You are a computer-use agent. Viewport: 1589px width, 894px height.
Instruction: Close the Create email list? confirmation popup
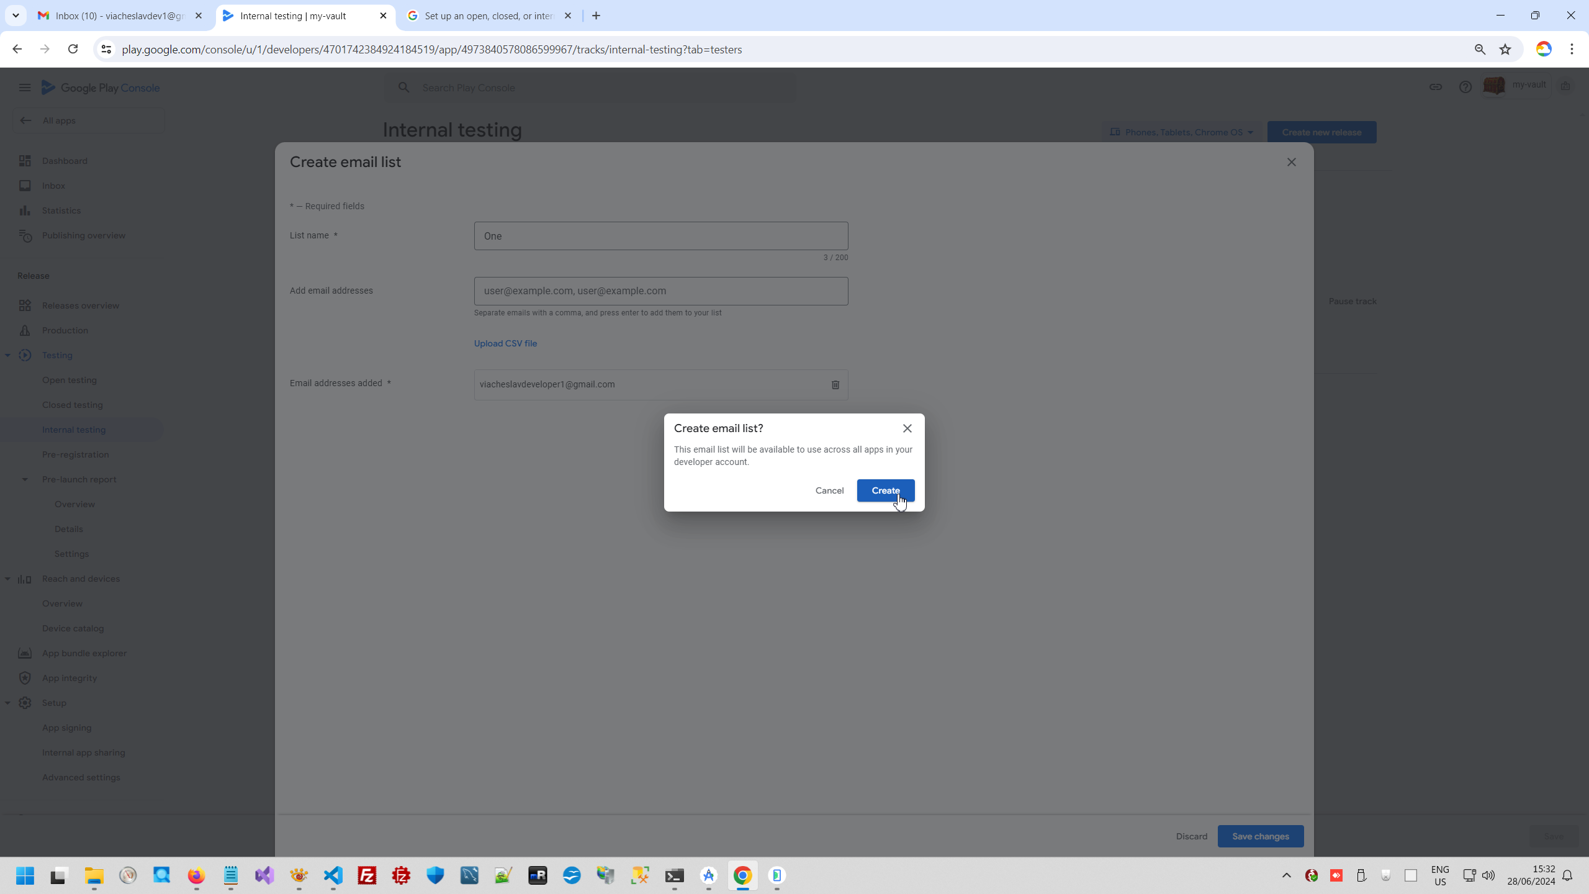pos(907,428)
